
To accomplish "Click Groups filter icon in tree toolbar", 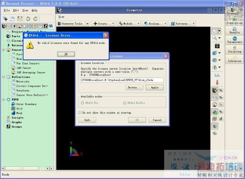I will [45, 26].
